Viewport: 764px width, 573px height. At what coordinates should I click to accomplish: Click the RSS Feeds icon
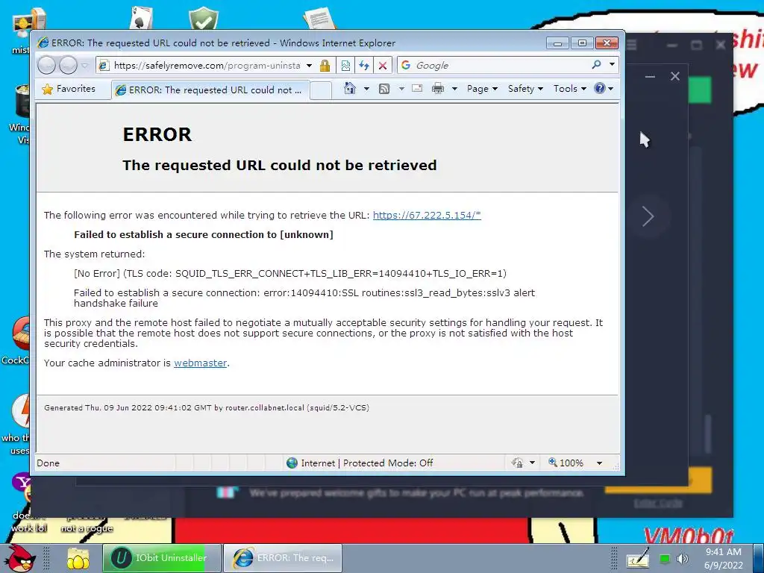pos(384,89)
